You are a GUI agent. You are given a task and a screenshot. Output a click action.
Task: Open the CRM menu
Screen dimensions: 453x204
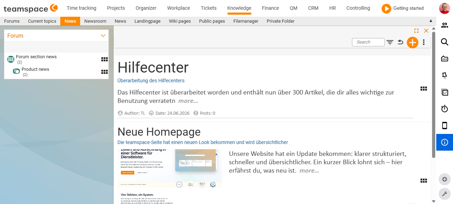coord(313,8)
